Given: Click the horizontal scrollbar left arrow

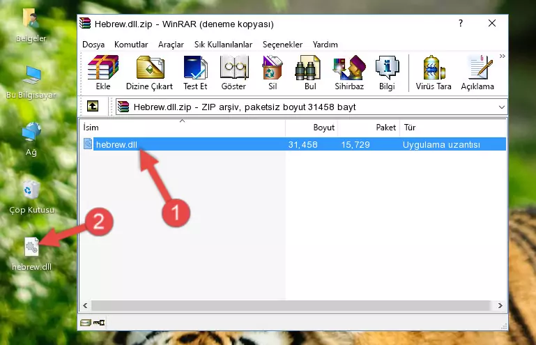Looking at the screenshot, I should click(86, 305).
